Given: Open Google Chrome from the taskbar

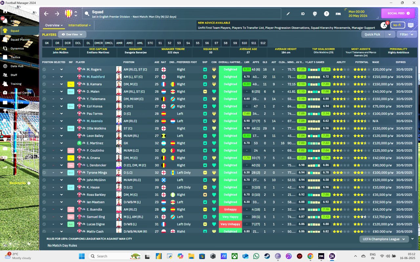Looking at the screenshot, I should tap(310, 256).
